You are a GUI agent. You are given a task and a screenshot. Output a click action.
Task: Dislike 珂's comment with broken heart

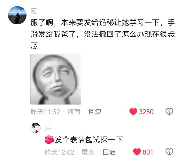click(x=169, y=112)
